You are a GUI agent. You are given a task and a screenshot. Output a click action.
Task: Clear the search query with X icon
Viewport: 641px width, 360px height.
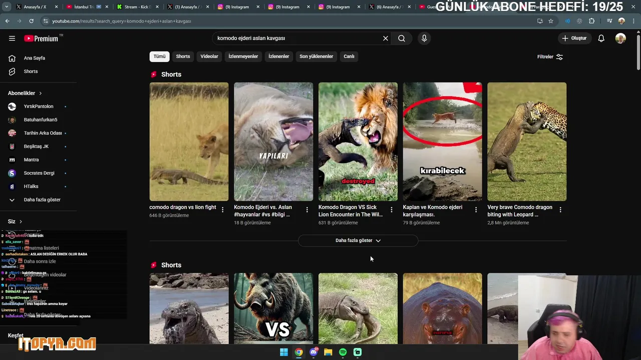386,38
